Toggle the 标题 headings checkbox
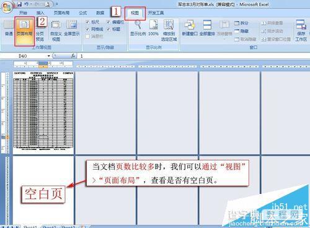 pos(108,29)
